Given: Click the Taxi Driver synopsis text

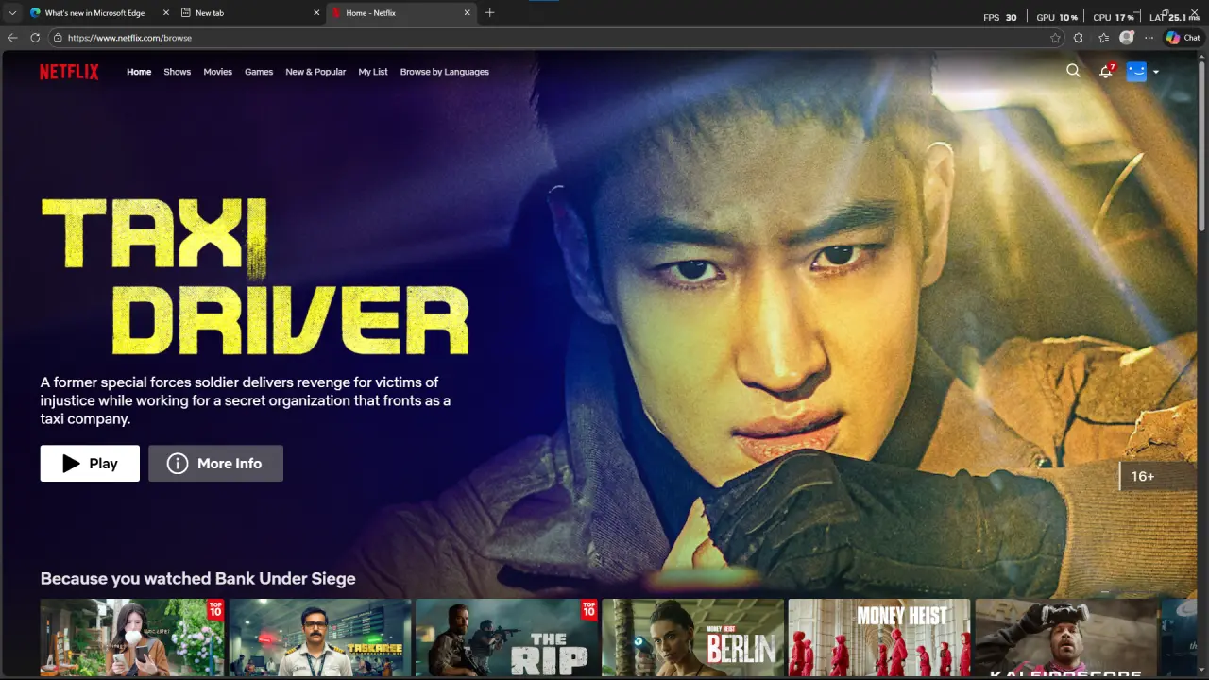Looking at the screenshot, I should [x=246, y=400].
